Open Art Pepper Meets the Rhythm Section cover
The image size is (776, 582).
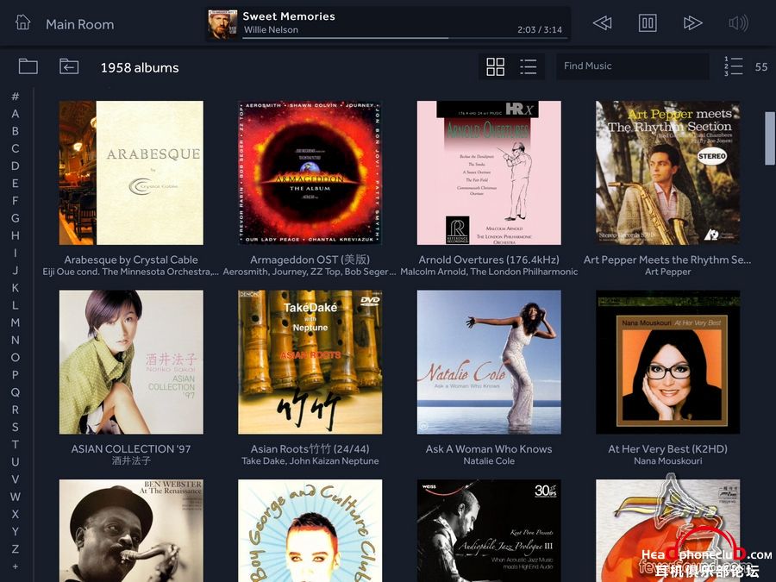(x=668, y=172)
